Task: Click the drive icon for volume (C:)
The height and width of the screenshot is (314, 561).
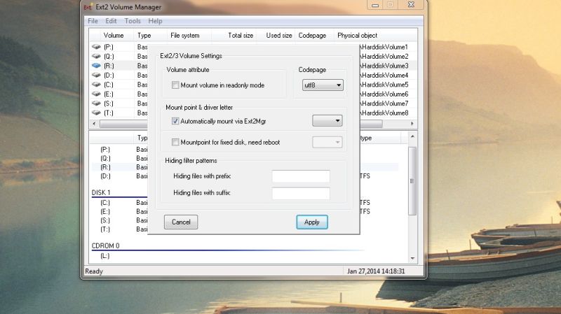Action: click(x=96, y=85)
